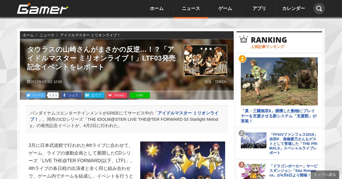Click アイドルマスター ミリオンライブ！ breadcrumb link
Viewport: 342px width, 179px height.
pyautogui.click(x=90, y=35)
